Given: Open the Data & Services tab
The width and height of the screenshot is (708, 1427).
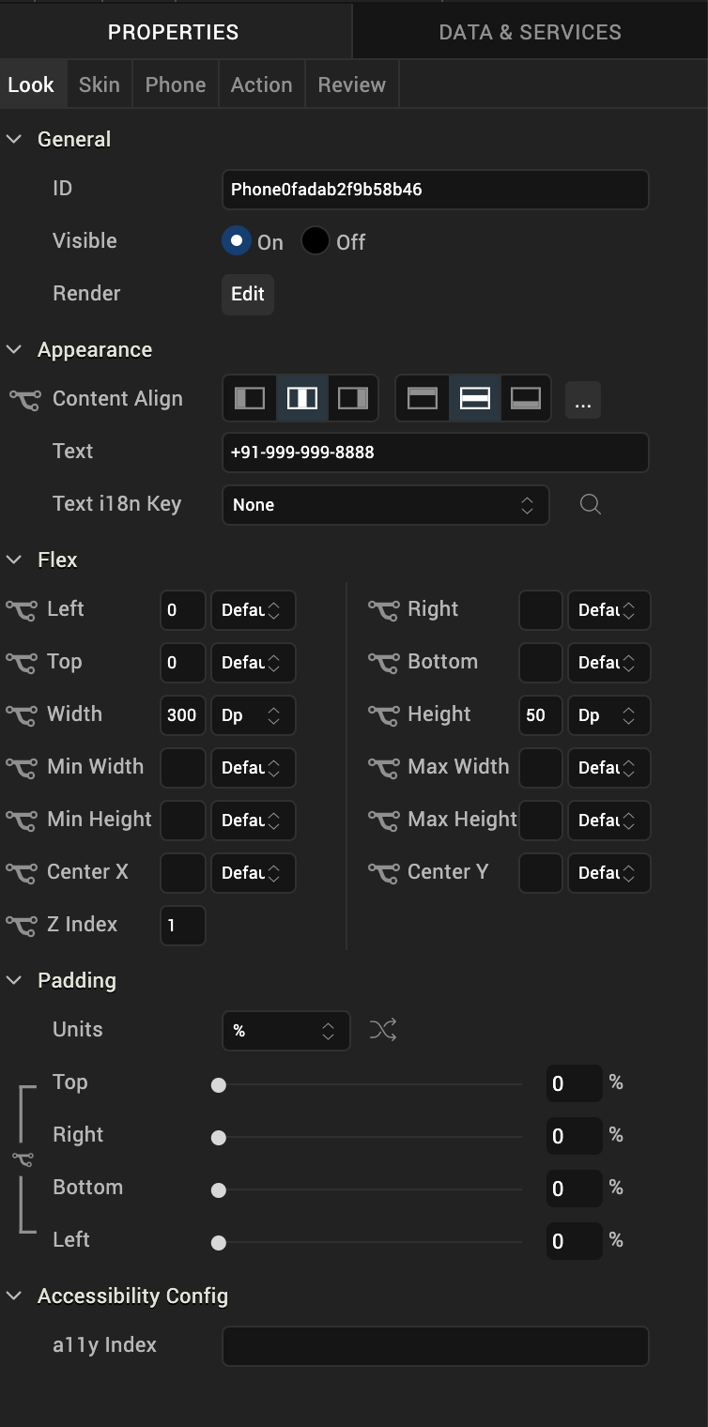Looking at the screenshot, I should (530, 32).
